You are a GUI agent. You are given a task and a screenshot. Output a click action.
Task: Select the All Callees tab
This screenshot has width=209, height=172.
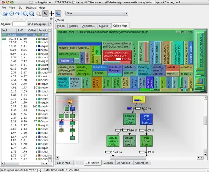pos(123,163)
